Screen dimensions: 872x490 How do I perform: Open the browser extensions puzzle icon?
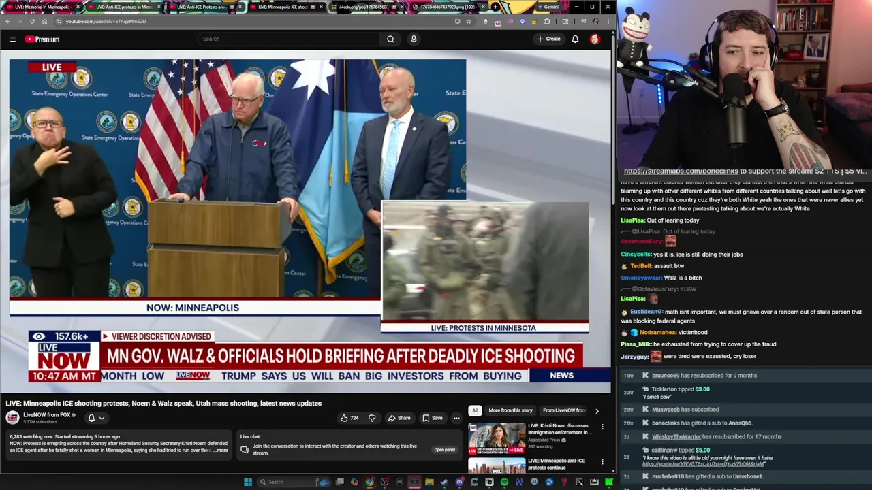[x=547, y=21]
